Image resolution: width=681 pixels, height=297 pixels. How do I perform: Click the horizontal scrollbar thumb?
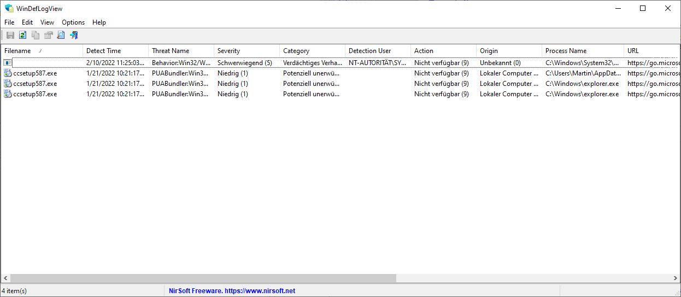click(x=203, y=278)
